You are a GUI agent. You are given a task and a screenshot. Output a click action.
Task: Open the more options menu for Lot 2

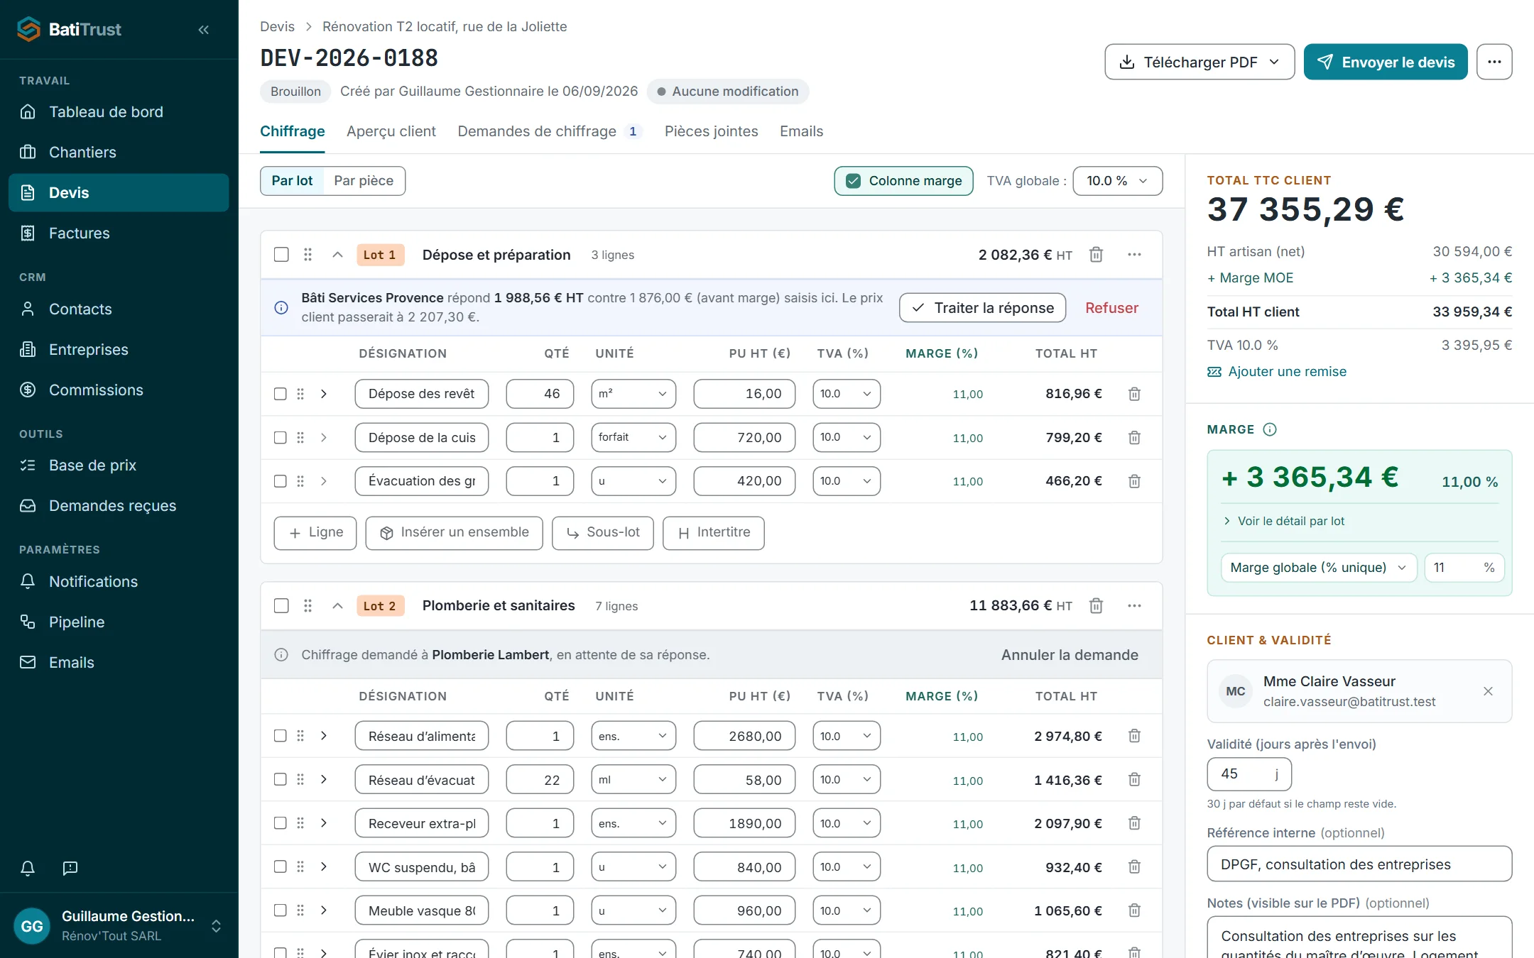pos(1134,606)
